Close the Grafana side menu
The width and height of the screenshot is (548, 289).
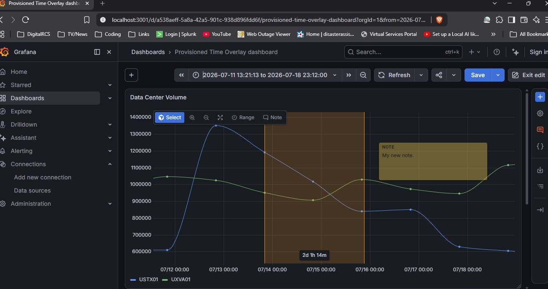pos(109,52)
